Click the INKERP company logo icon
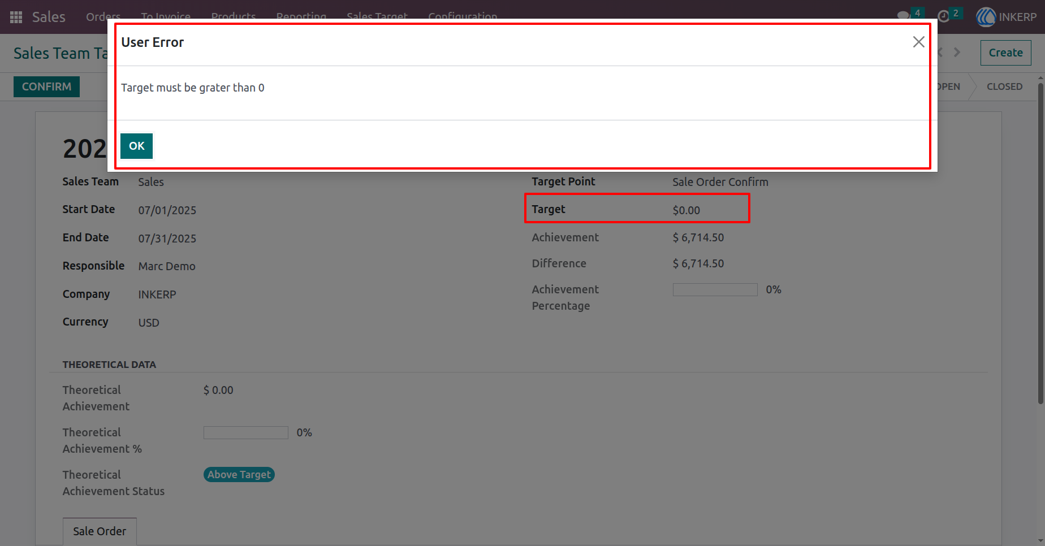Screen dimensions: 1045x546 (x=986, y=17)
